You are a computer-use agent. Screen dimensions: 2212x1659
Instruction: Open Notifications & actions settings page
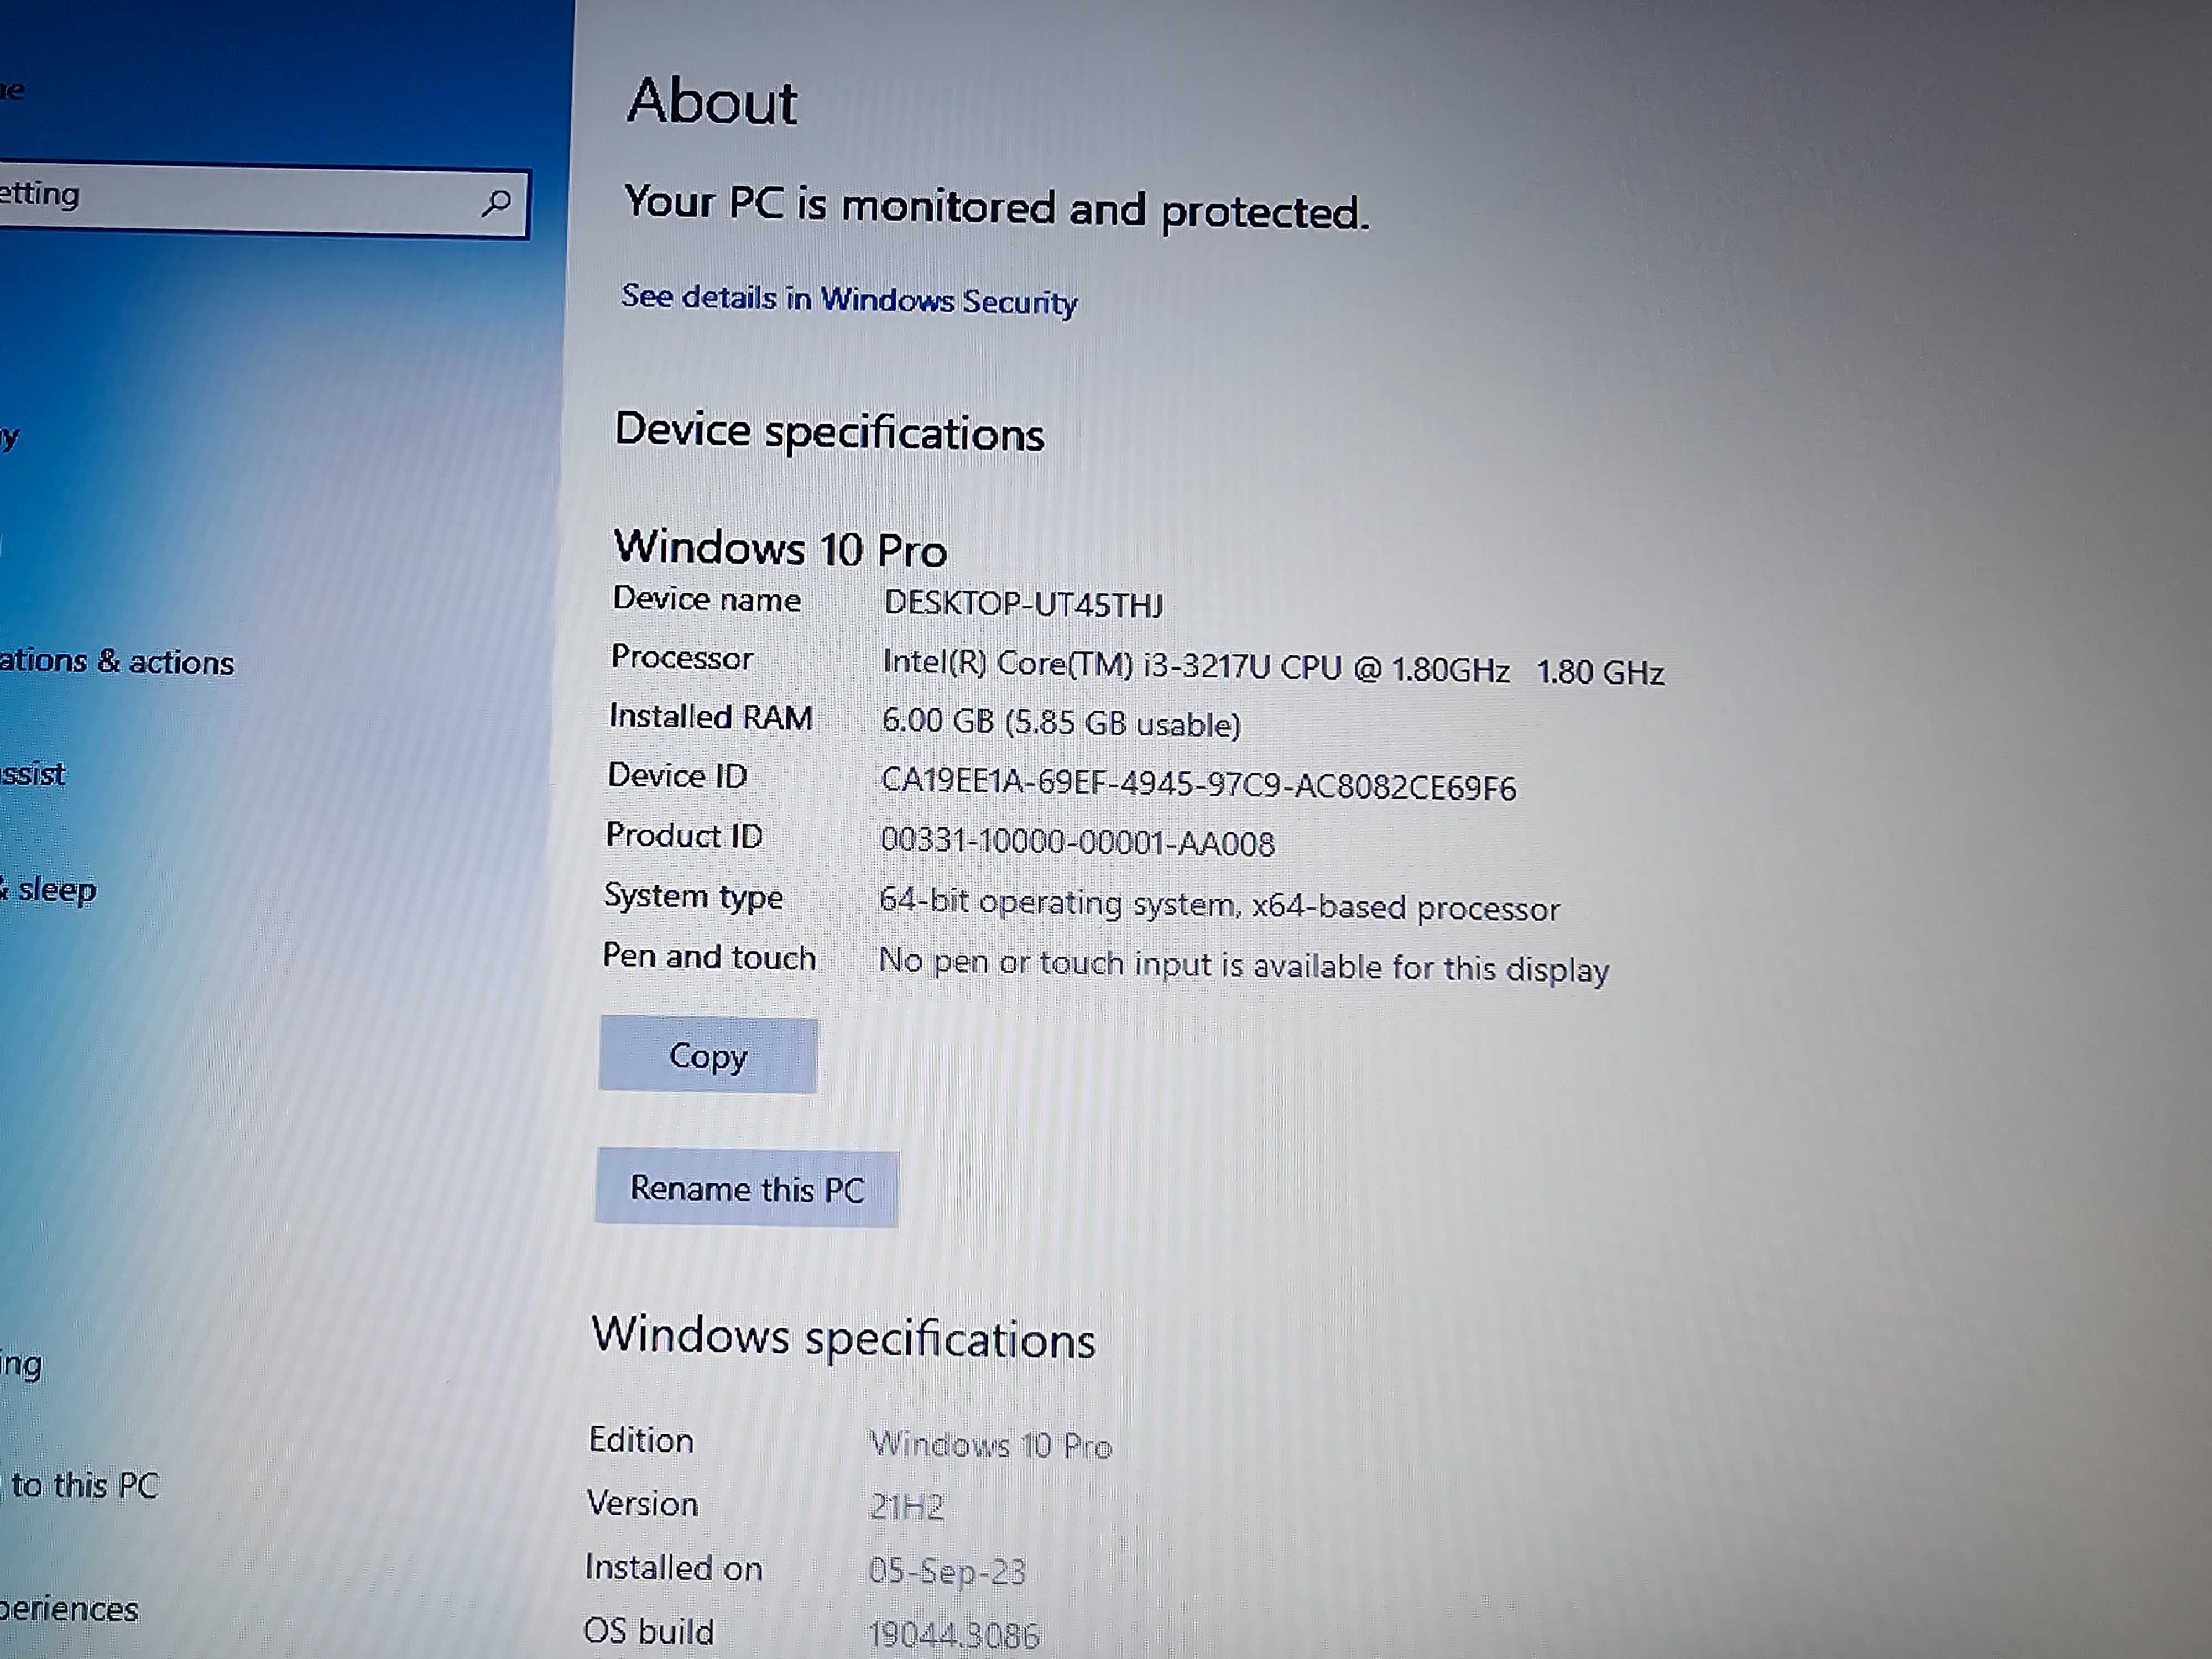117,661
